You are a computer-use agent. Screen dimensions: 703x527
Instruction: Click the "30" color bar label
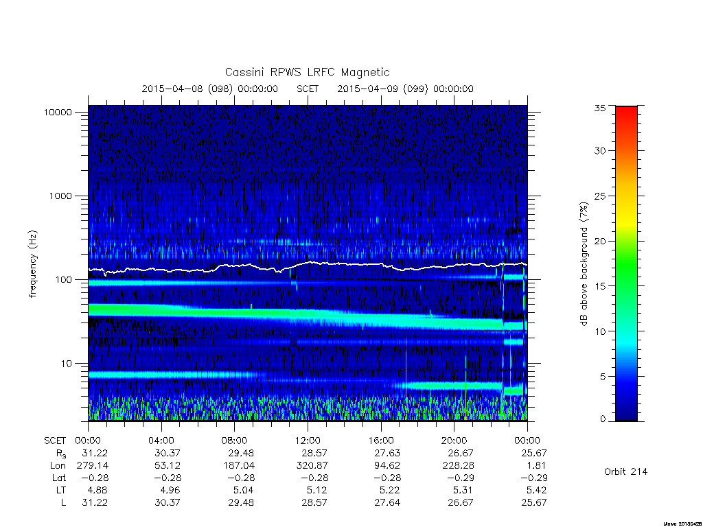(x=599, y=151)
